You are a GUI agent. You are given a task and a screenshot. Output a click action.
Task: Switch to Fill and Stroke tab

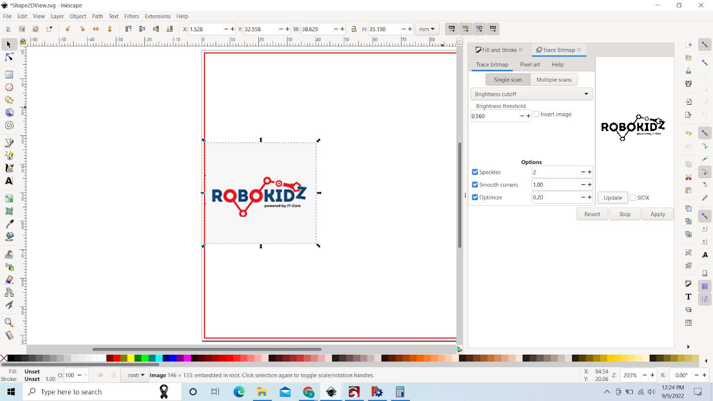(499, 50)
